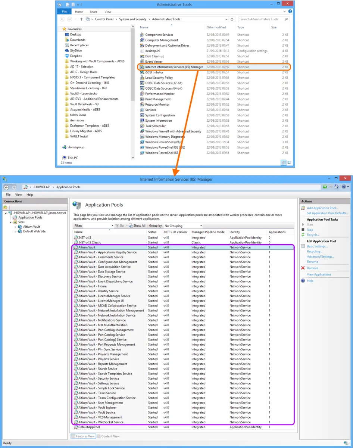The image size is (353, 448).
Task: Switch Explorer to large icons view
Action: (289, 163)
